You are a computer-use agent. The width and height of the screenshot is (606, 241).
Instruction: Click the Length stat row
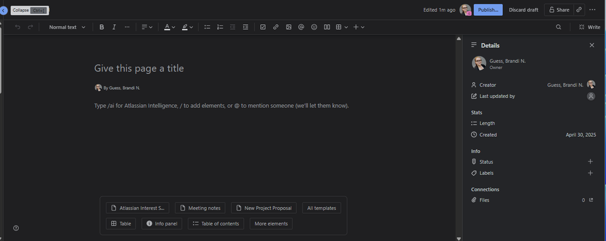pyautogui.click(x=533, y=124)
